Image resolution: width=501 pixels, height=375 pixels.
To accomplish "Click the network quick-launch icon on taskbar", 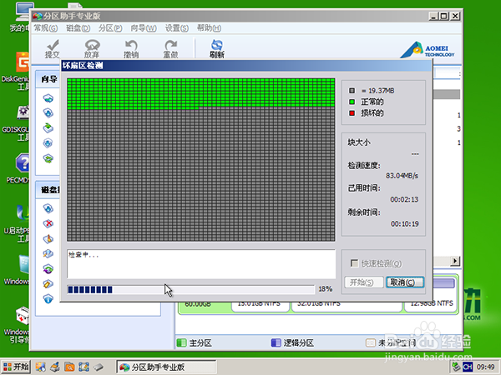I will point(41,367).
